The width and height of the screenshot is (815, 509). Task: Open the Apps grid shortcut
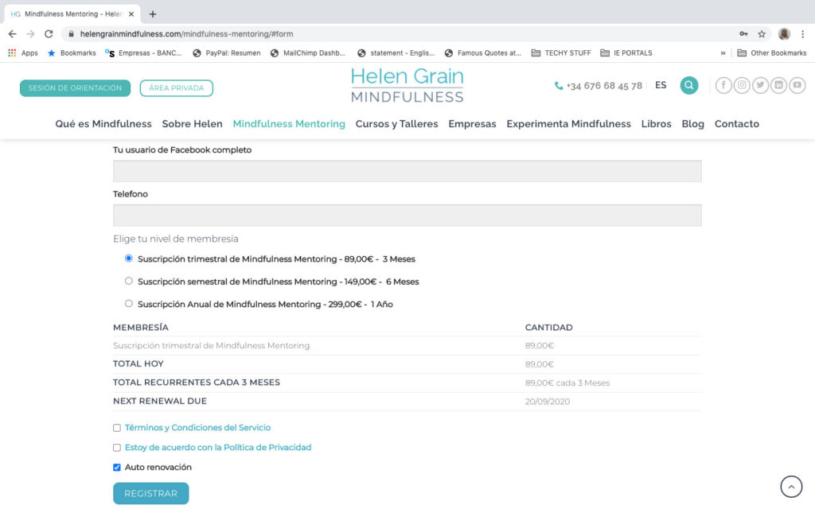pos(23,53)
